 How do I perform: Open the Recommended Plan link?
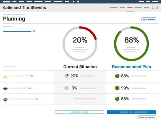(x=131, y=67)
